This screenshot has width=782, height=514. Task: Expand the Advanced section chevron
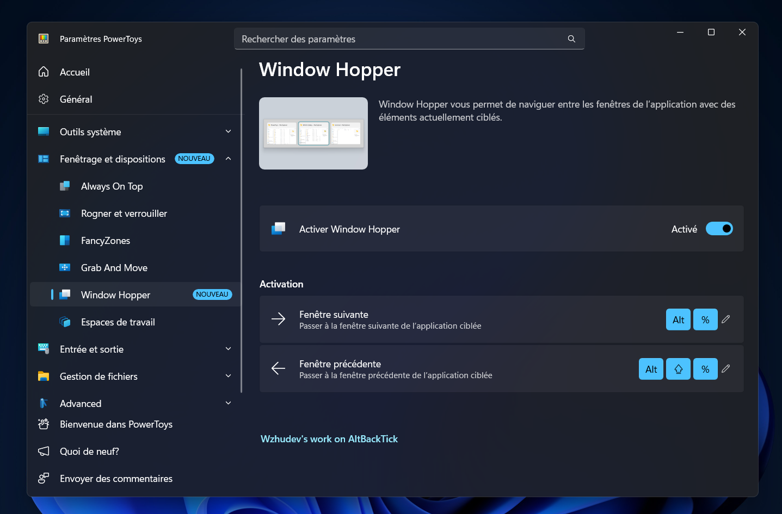(229, 403)
